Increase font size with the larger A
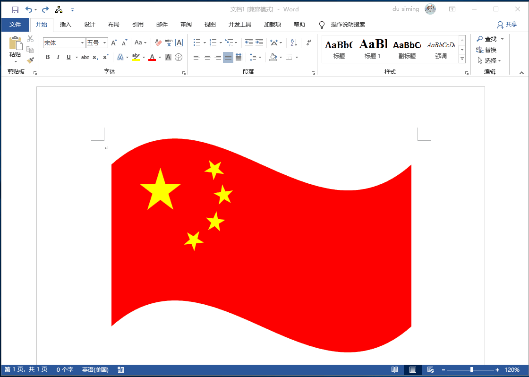The width and height of the screenshot is (529, 377). pyautogui.click(x=114, y=43)
